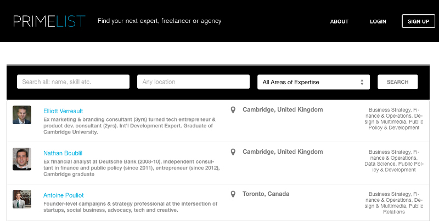
Task: Click Elliott Verreault's expertise areas text
Action: [395, 118]
